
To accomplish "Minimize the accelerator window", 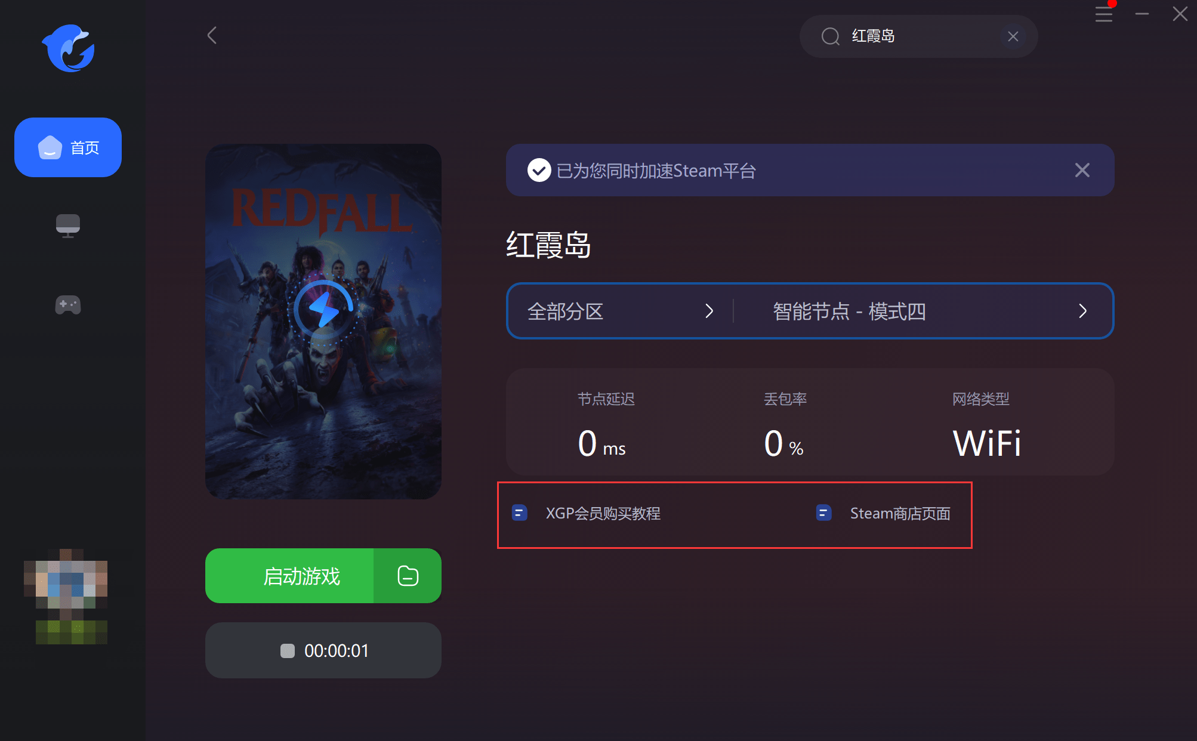I will [x=1142, y=14].
